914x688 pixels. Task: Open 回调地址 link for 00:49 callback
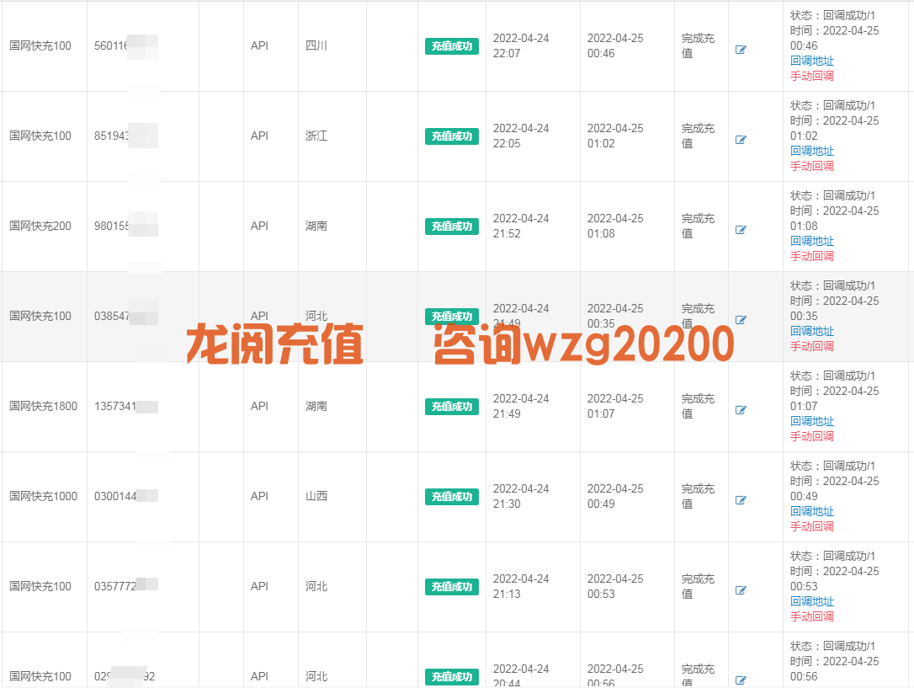click(x=812, y=511)
